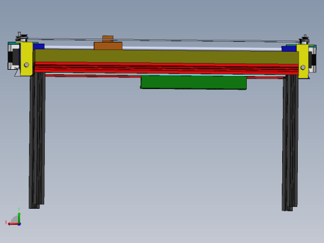Select the right stepper motor
Viewport: 324px width, 243px height.
pyautogui.click(x=313, y=59)
